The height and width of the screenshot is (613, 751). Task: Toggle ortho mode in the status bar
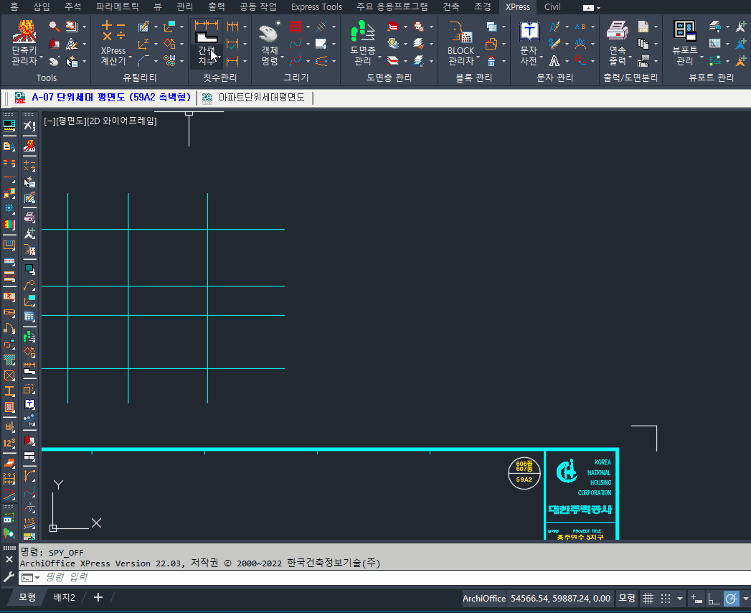tap(714, 599)
